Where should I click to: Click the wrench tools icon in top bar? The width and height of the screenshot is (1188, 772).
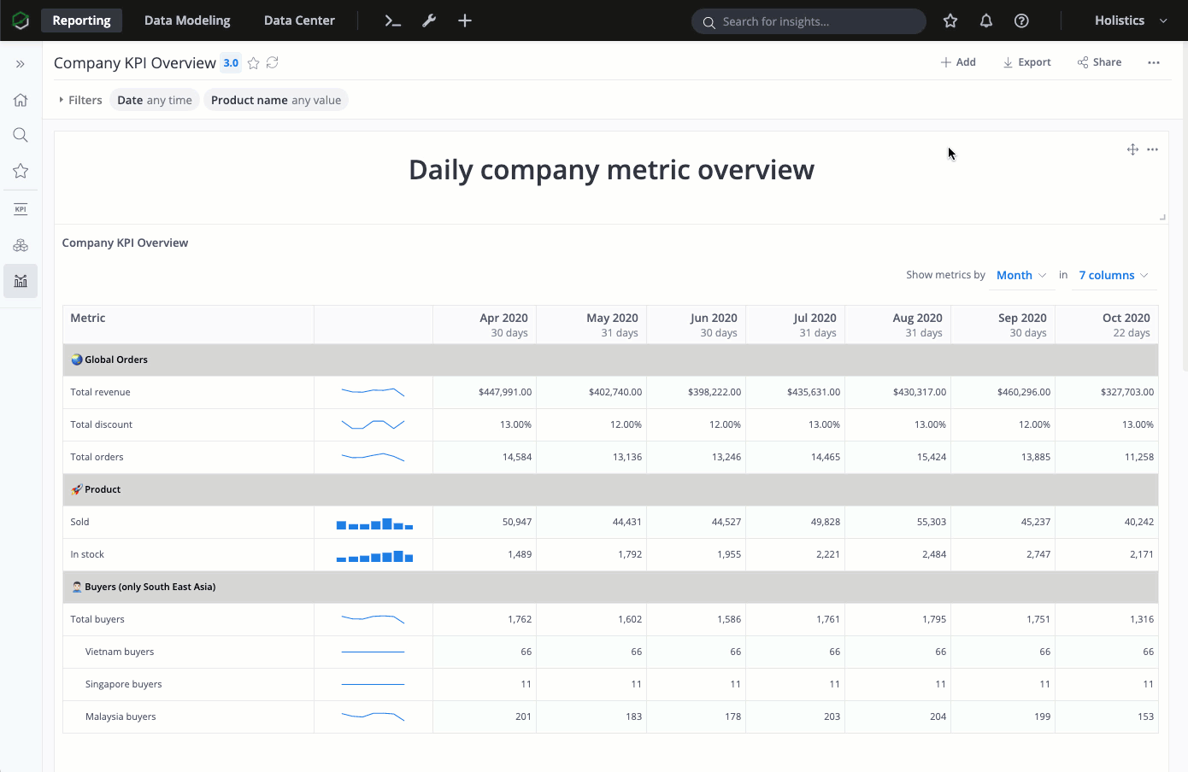pyautogui.click(x=428, y=20)
